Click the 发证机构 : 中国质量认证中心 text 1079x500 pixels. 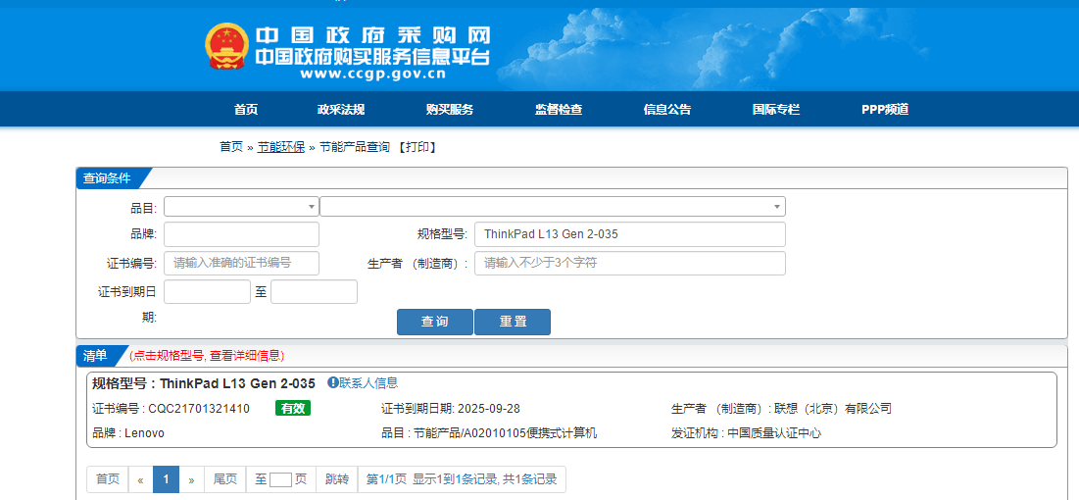746,433
